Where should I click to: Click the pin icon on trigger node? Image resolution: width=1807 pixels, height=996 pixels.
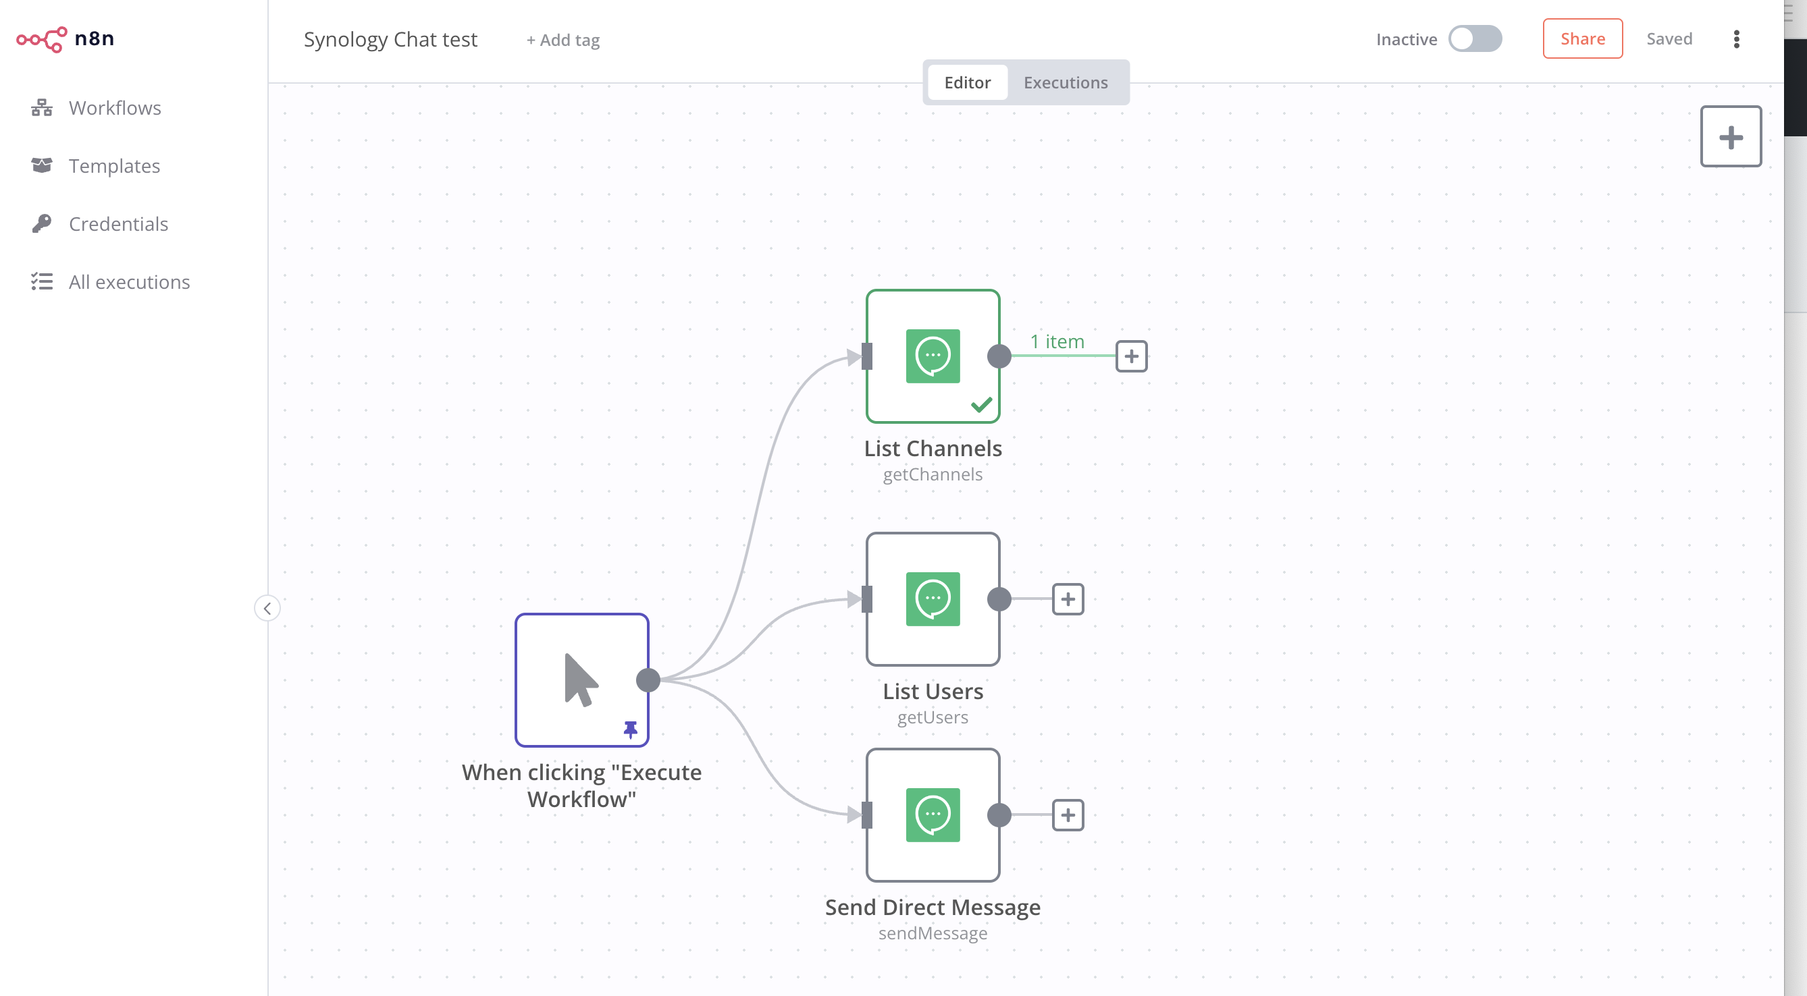pyautogui.click(x=630, y=729)
